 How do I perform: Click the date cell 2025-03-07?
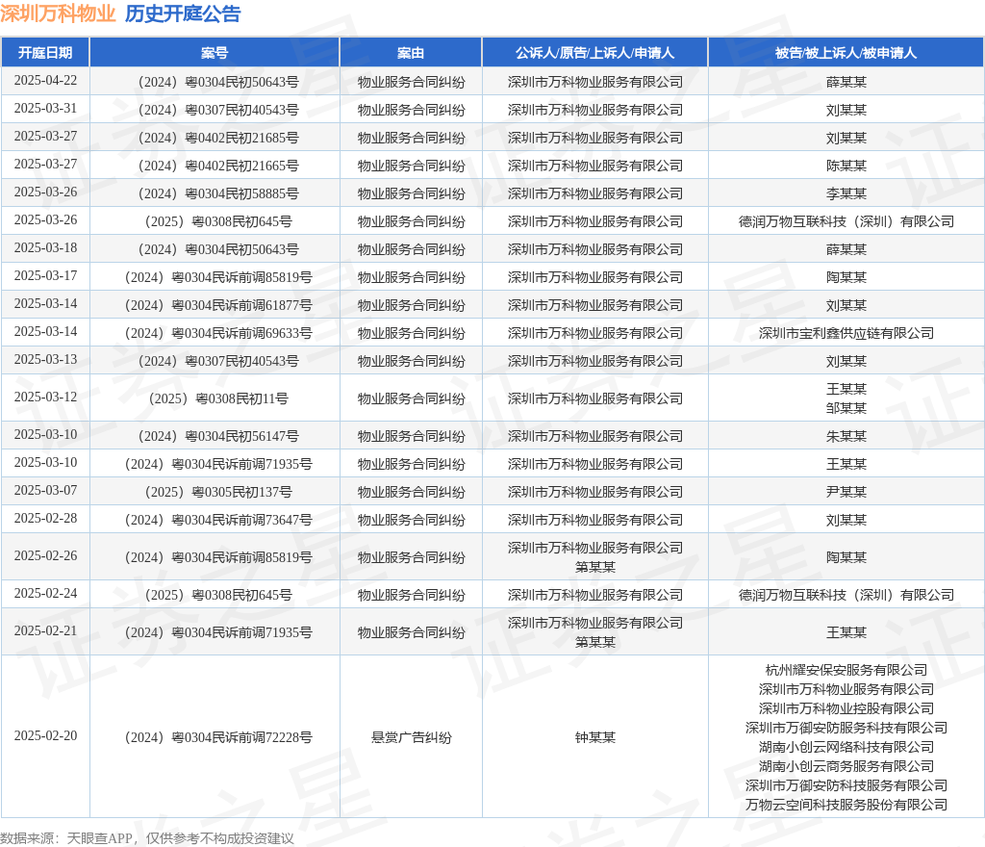click(45, 490)
